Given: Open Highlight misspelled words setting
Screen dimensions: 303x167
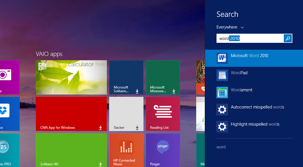Looking at the screenshot, I should (254, 127).
